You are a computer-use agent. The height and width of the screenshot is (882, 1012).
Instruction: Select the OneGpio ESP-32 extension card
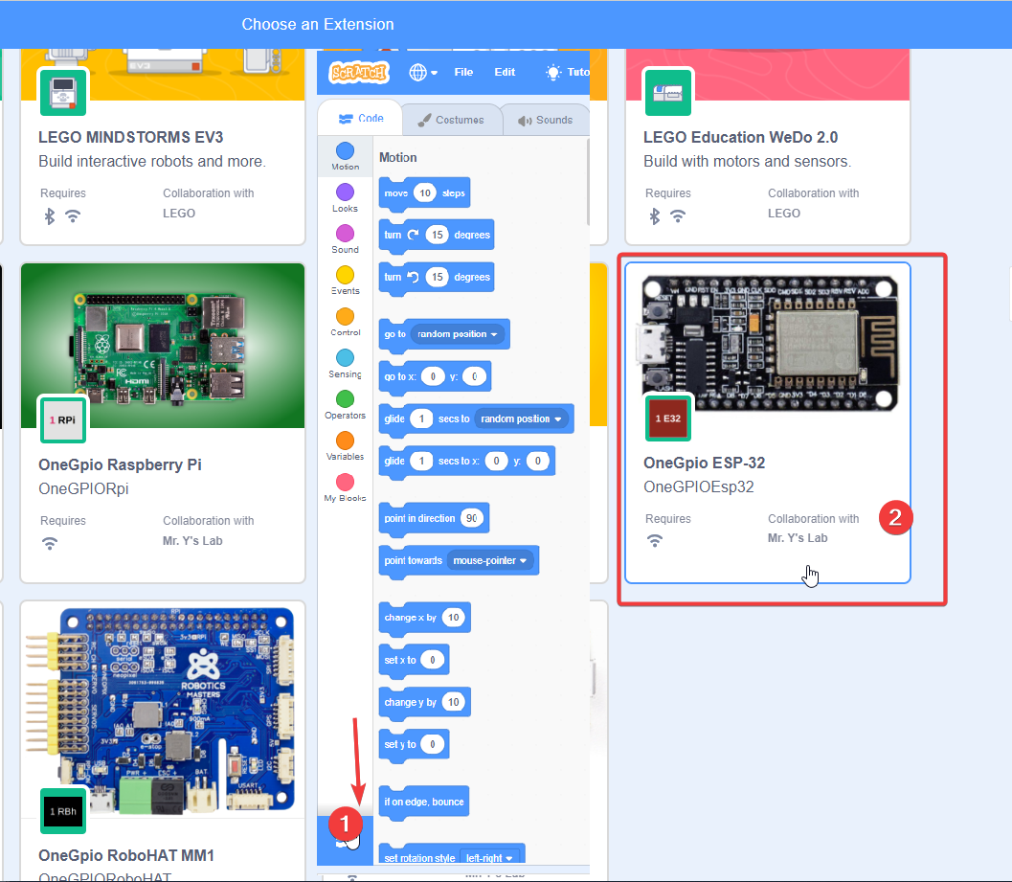(x=768, y=423)
